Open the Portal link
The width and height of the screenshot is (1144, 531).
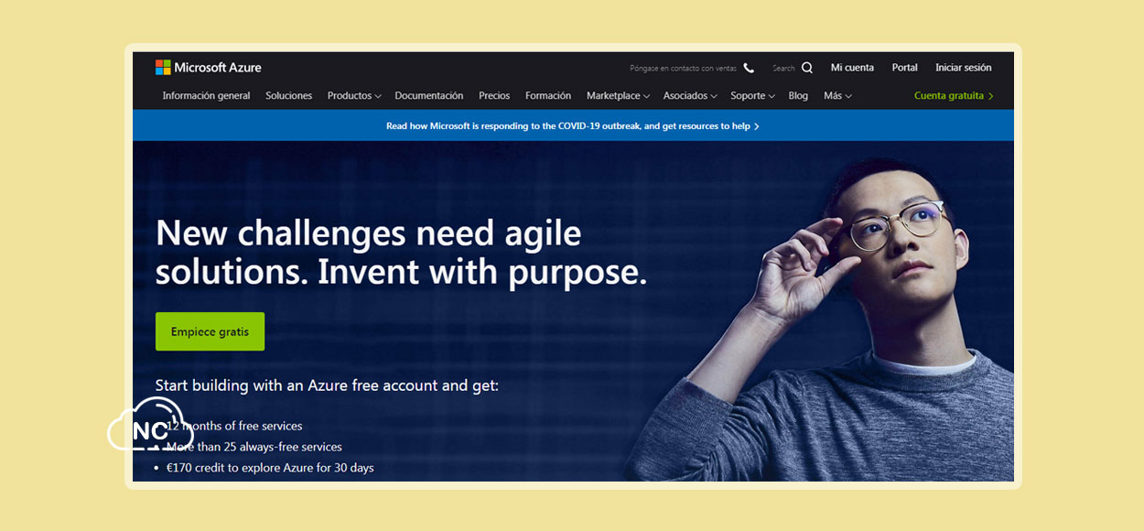(905, 68)
